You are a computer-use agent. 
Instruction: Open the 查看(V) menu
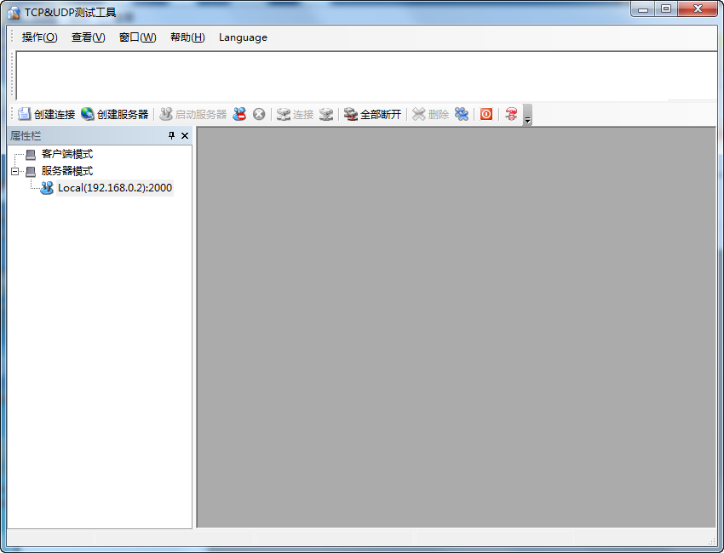tap(89, 37)
